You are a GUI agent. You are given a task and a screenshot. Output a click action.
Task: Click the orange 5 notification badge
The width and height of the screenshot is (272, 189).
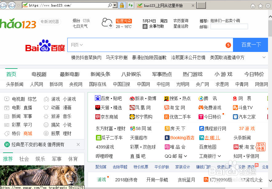pyautogui.click(x=228, y=45)
